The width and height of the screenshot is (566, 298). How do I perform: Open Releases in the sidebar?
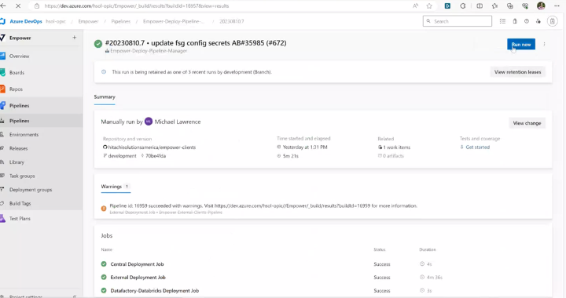(x=18, y=148)
